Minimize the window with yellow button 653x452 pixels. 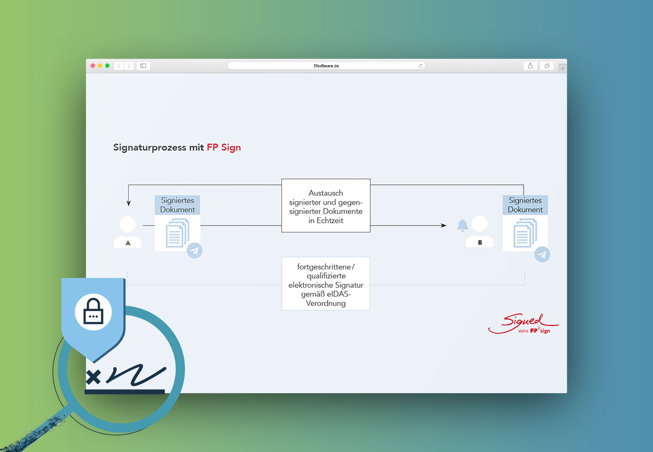(x=100, y=66)
